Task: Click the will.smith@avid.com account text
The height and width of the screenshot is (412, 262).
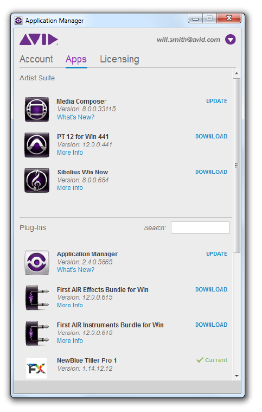Action: click(x=188, y=40)
